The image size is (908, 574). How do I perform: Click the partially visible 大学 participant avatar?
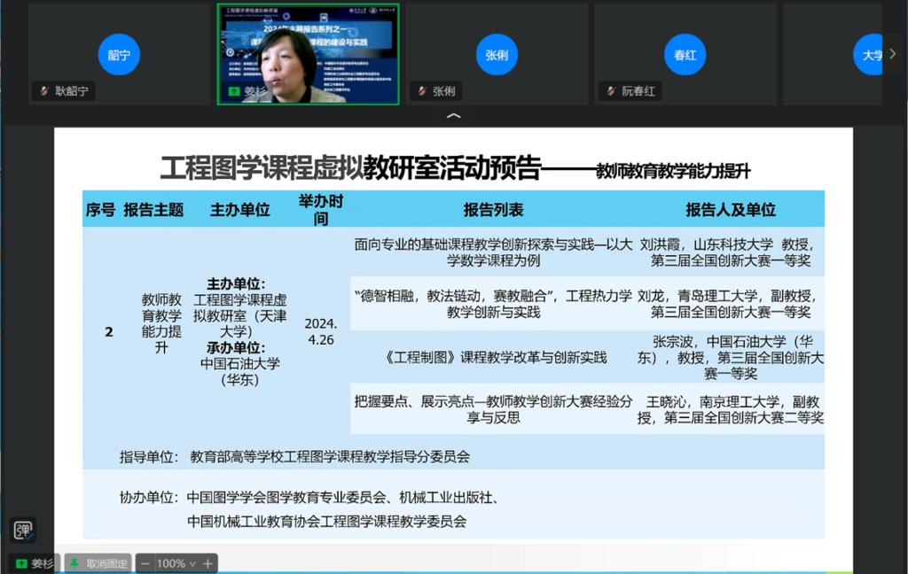869,55
